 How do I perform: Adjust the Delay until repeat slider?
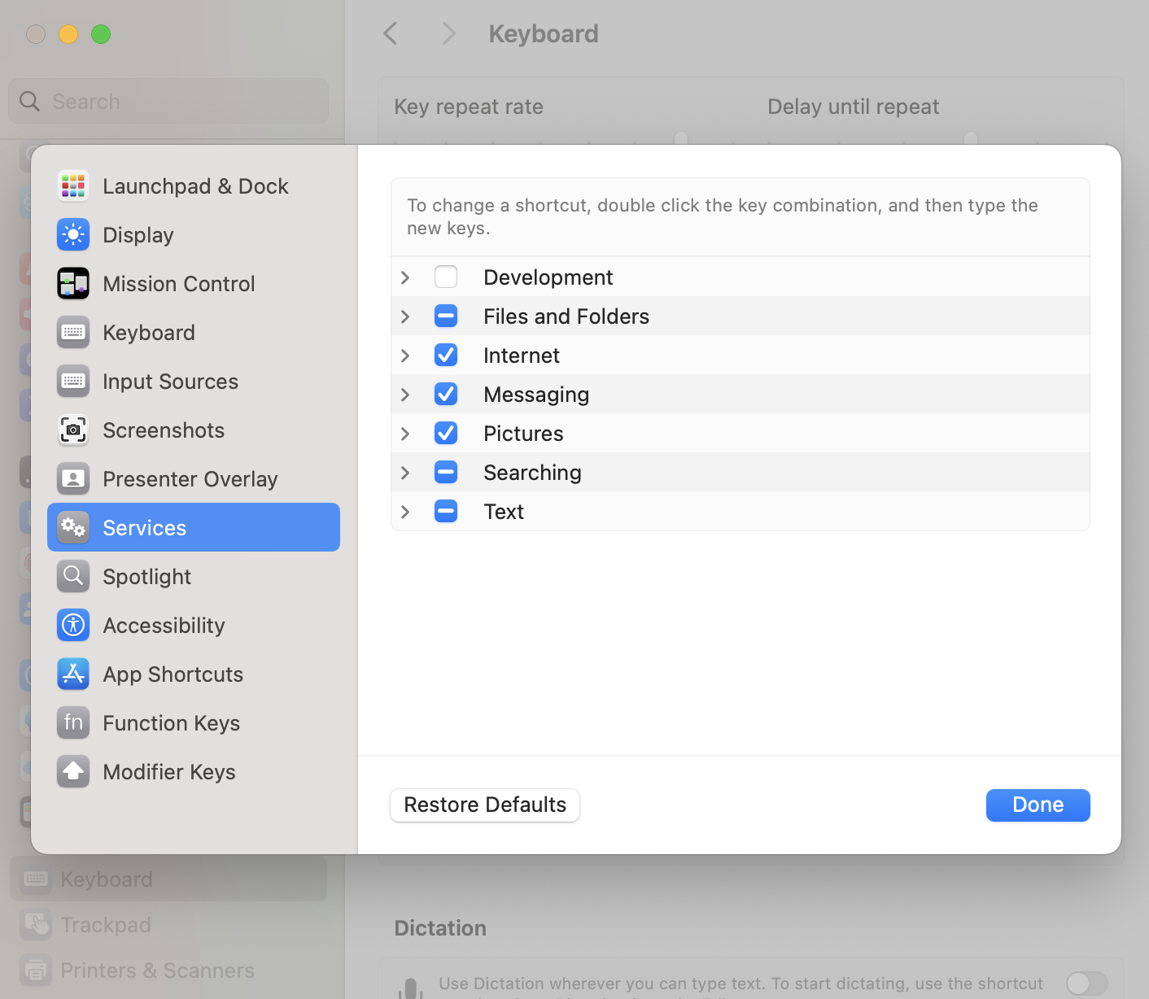click(971, 138)
